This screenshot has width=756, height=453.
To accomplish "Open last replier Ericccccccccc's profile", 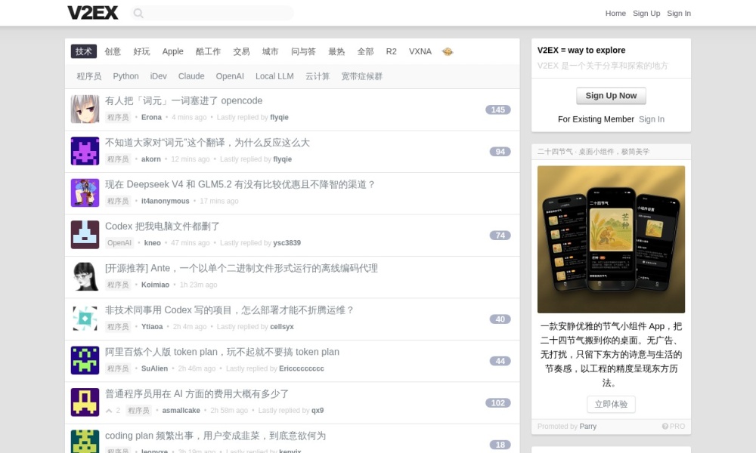I will (302, 368).
